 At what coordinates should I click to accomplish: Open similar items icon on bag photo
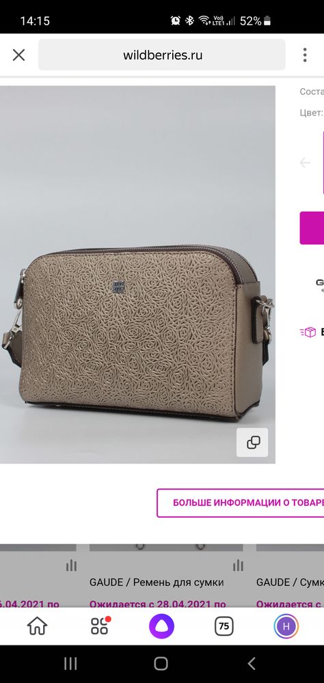tap(252, 442)
